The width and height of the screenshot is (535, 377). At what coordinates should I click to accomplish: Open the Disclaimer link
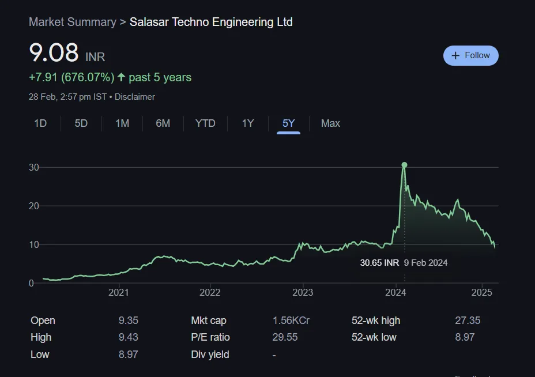(x=135, y=97)
